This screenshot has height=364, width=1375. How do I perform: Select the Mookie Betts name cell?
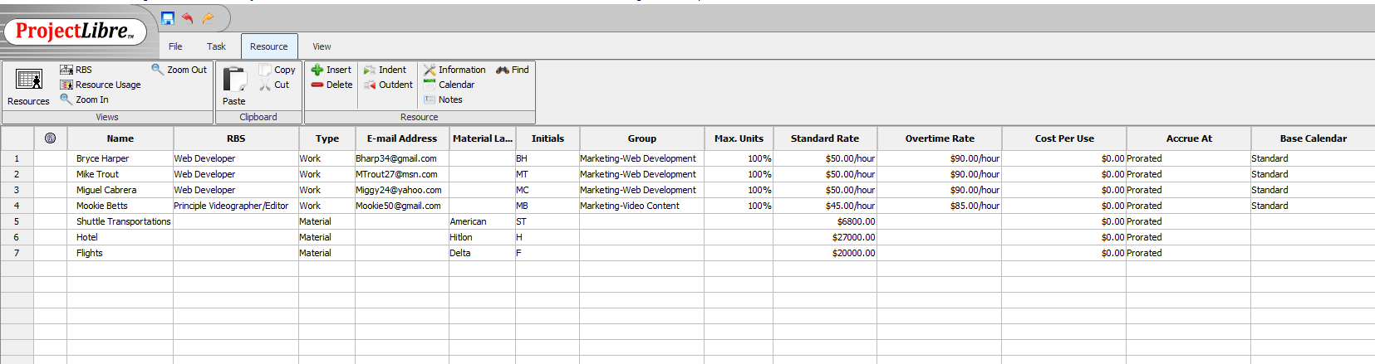(x=120, y=206)
